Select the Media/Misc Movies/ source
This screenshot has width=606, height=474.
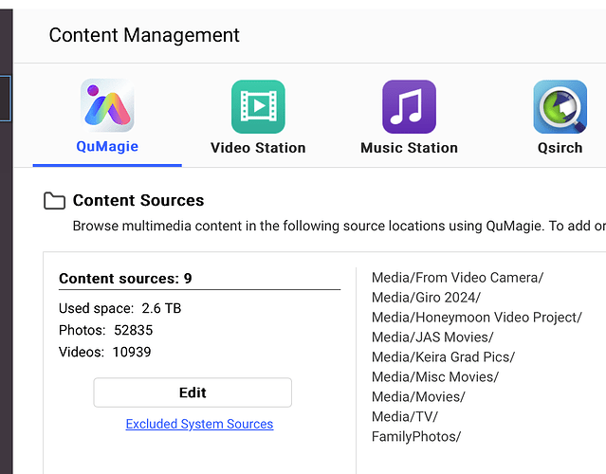click(434, 377)
